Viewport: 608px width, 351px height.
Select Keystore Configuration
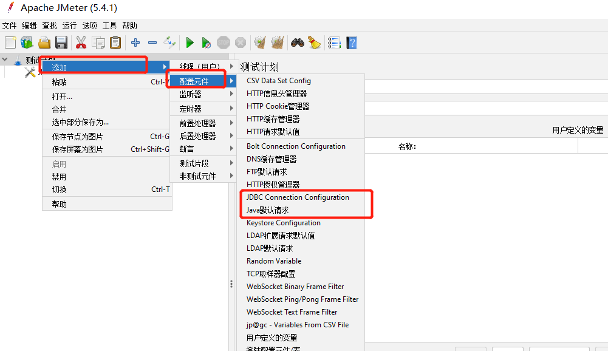click(301, 223)
